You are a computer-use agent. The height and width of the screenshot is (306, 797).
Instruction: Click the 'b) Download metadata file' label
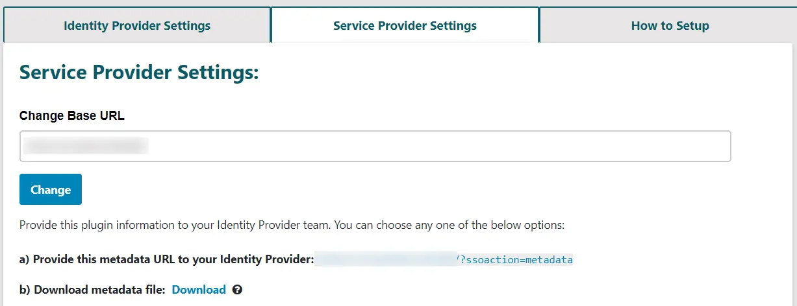click(x=93, y=290)
